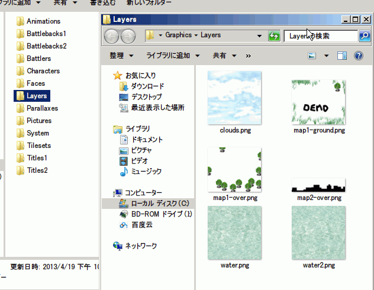Viewport: 374px width, 290px height.
Task: Open the Faces folder
Action: coord(31,83)
